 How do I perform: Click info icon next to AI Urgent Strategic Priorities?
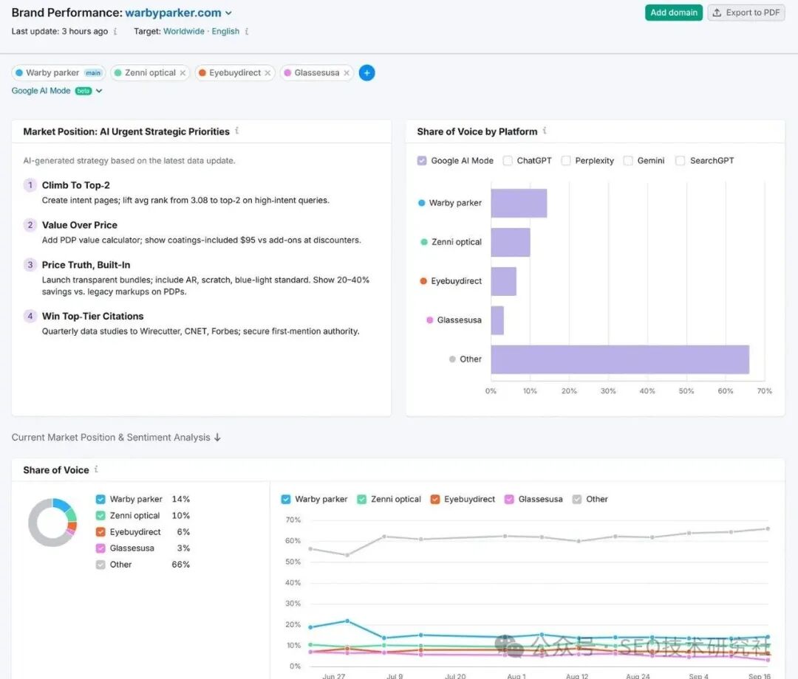tap(237, 131)
